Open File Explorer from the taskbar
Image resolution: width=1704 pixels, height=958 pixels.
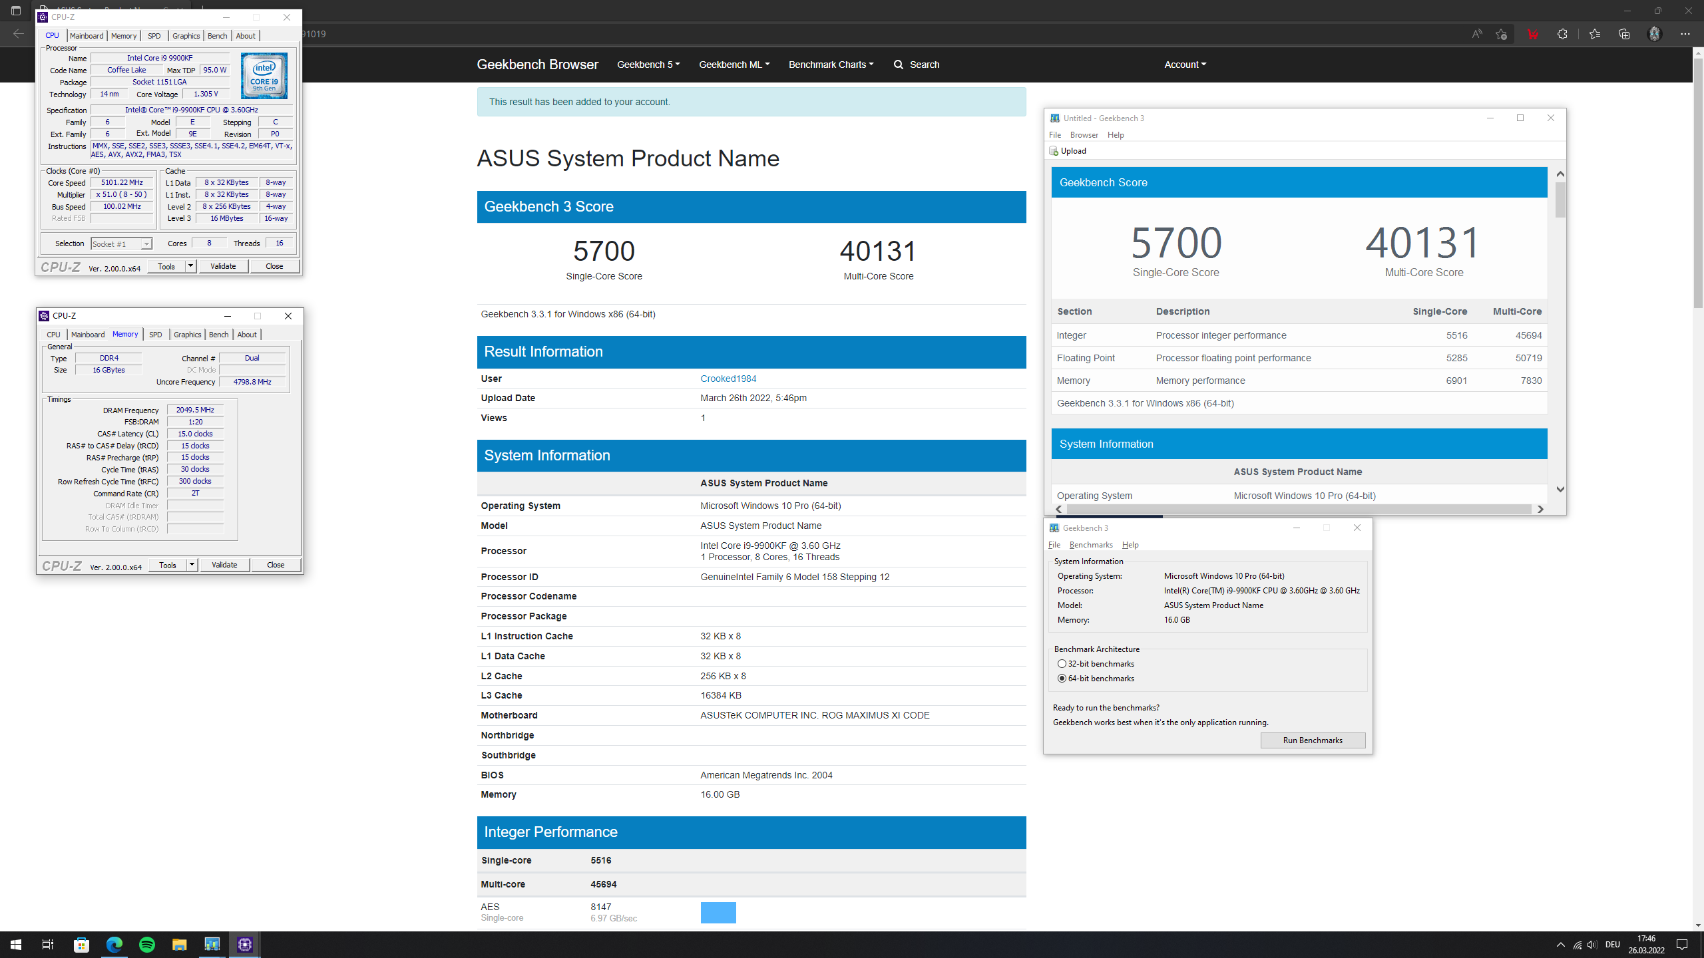point(180,945)
